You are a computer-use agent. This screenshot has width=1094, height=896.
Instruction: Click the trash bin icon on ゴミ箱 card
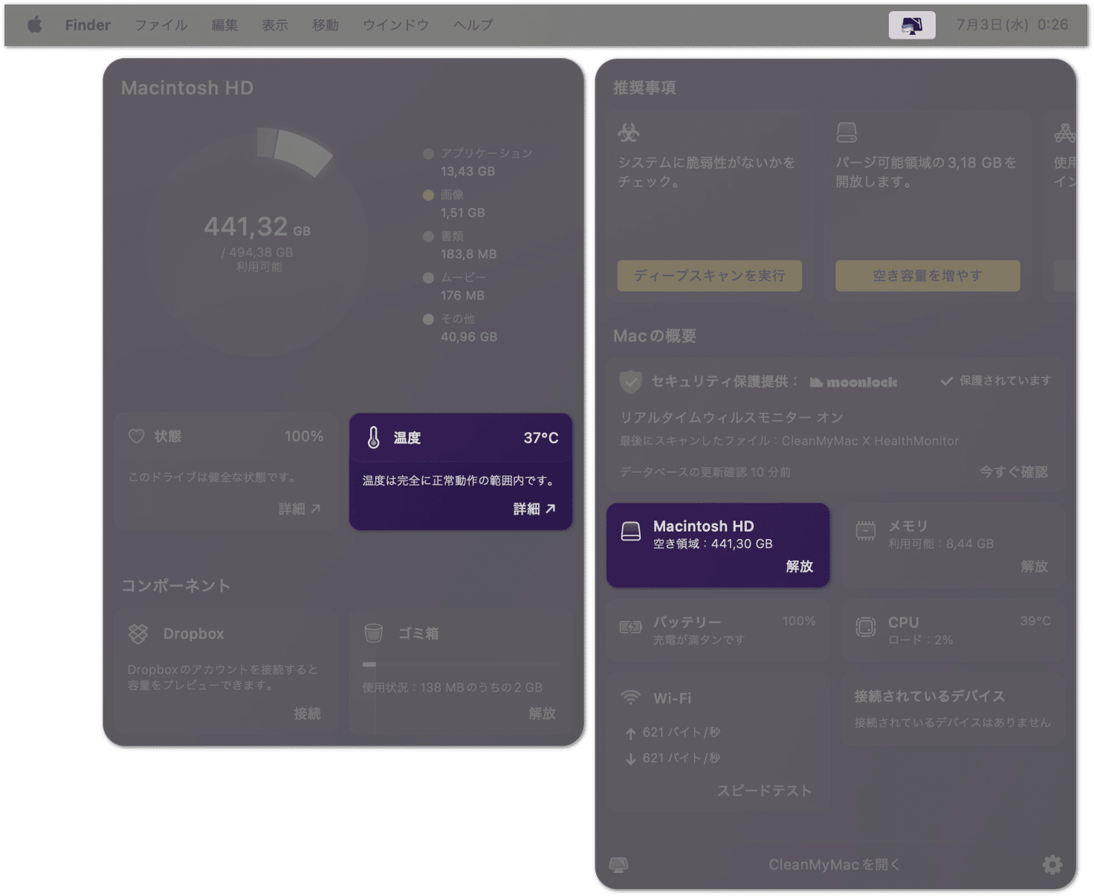click(x=374, y=634)
